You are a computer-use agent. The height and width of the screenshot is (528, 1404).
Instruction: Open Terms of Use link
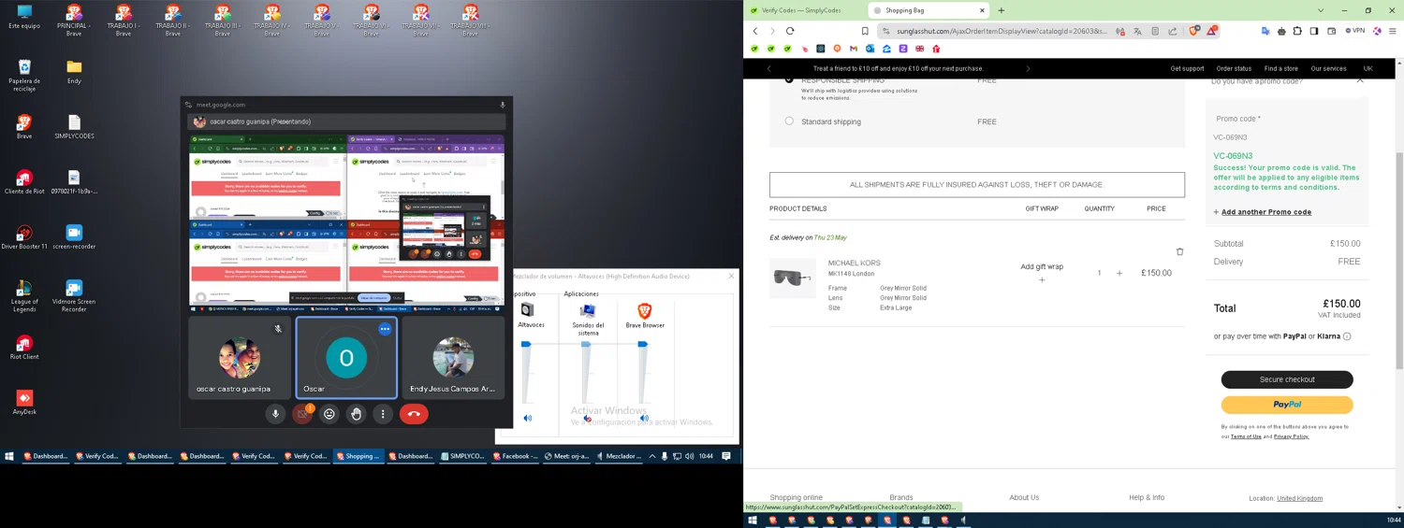tap(1246, 436)
